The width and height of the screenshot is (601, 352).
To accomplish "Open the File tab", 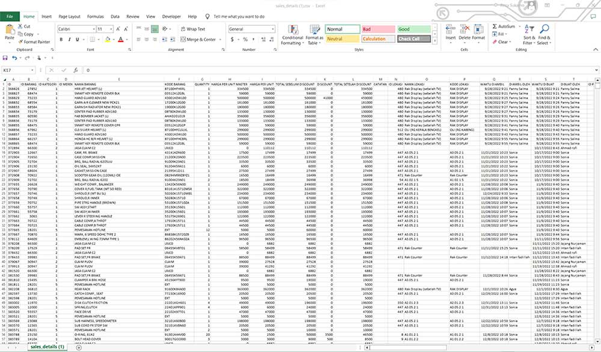I will click(x=10, y=16).
